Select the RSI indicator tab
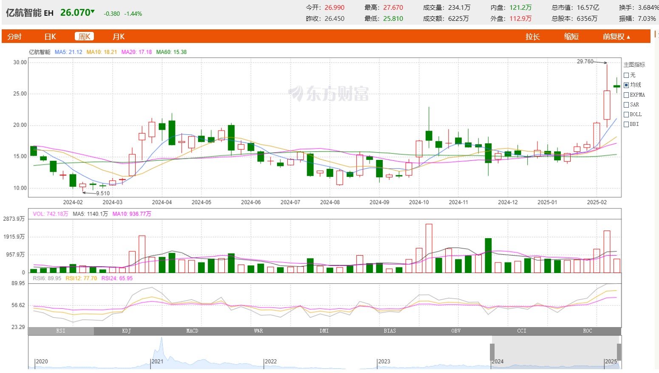Image resolution: width=659 pixels, height=373 pixels. [x=61, y=331]
